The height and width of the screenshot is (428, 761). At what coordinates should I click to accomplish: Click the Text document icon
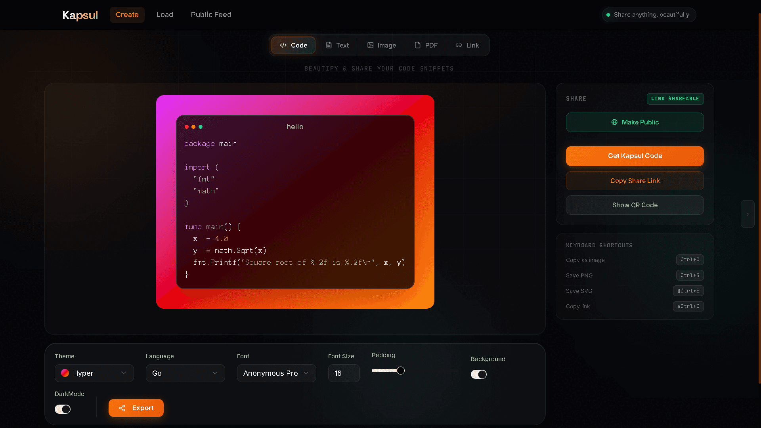[329, 45]
